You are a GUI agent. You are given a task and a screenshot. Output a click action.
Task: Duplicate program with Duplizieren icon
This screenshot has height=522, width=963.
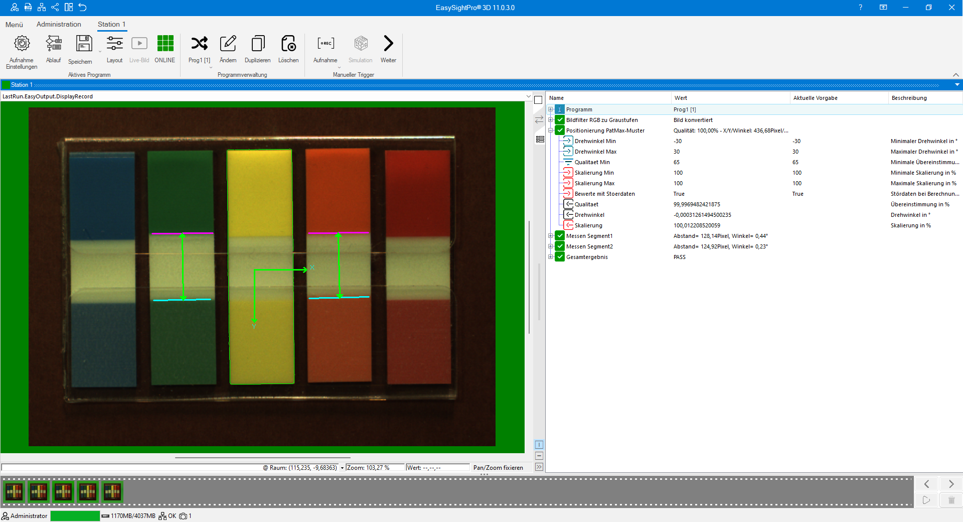coord(258,44)
